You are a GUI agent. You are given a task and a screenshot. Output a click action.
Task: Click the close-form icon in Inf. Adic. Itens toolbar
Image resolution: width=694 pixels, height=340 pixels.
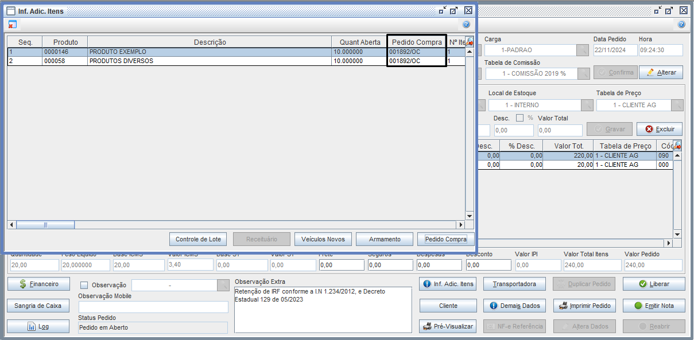(13, 25)
